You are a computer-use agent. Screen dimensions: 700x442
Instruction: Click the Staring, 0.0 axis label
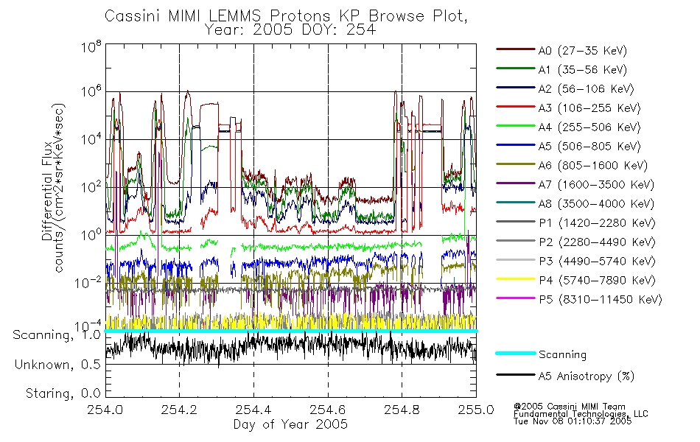coord(63,393)
